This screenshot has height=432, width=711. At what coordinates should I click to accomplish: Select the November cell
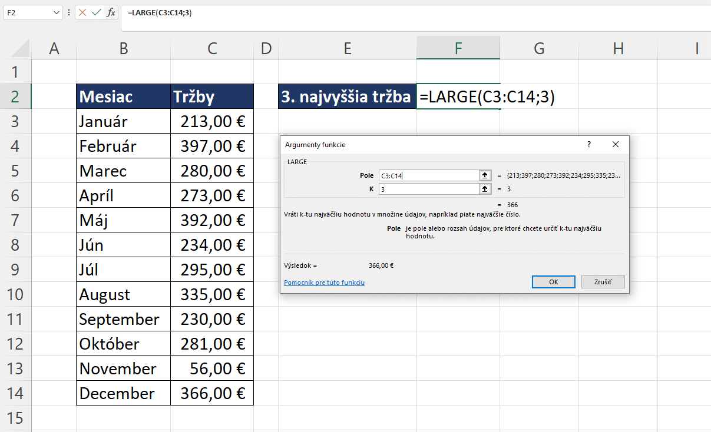tap(124, 368)
